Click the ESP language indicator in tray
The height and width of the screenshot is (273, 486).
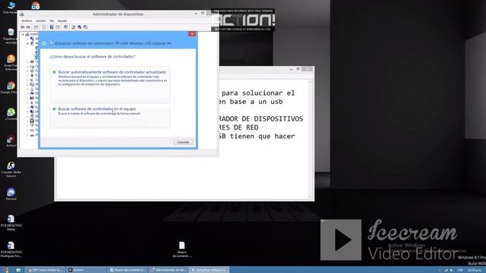coord(460,270)
